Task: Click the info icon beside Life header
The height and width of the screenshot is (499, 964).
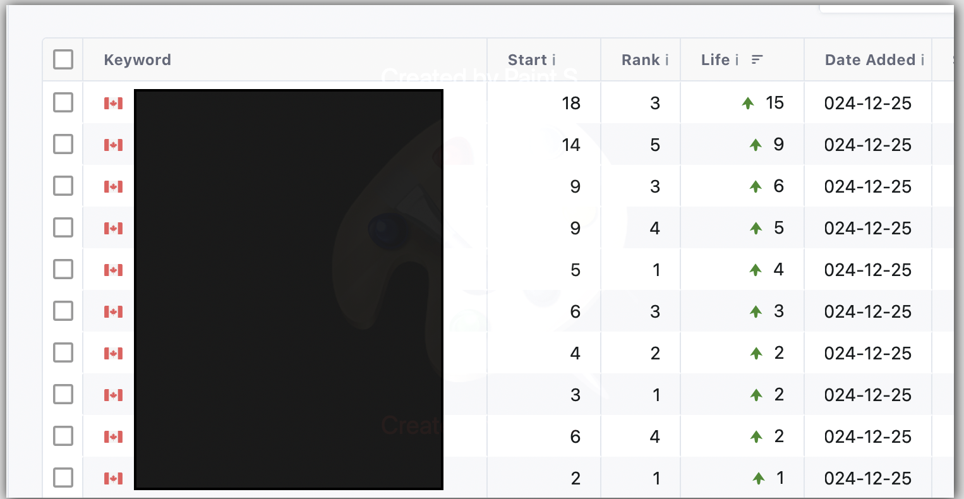Action: click(737, 60)
